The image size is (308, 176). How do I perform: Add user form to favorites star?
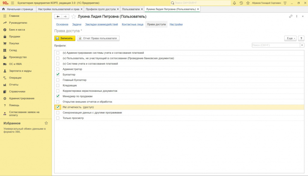click(x=73, y=16)
